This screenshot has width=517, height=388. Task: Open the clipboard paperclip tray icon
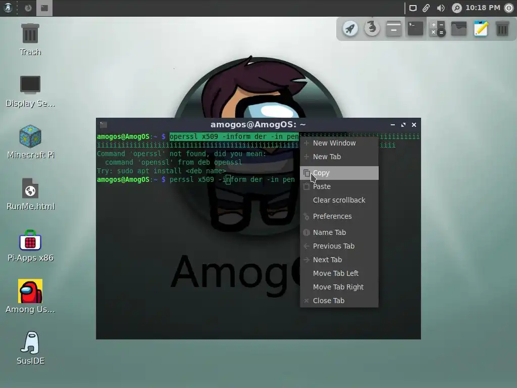tap(426, 8)
